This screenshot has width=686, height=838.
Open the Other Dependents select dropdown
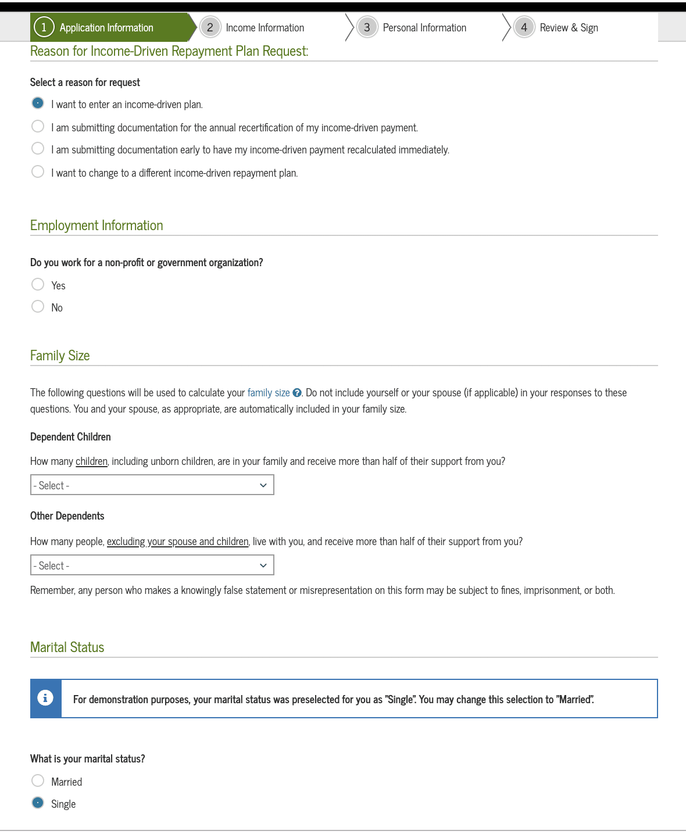(151, 565)
